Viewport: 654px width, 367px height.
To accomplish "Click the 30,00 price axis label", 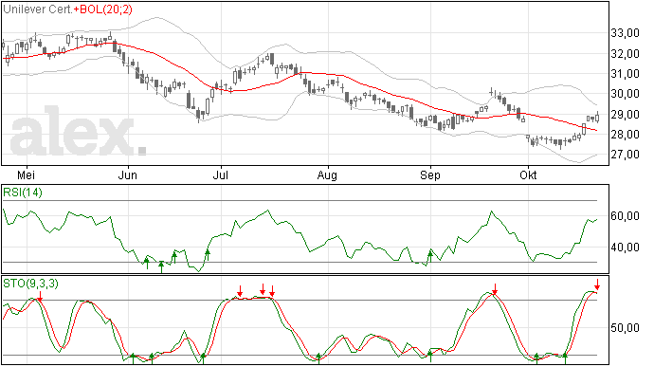I will (625, 94).
